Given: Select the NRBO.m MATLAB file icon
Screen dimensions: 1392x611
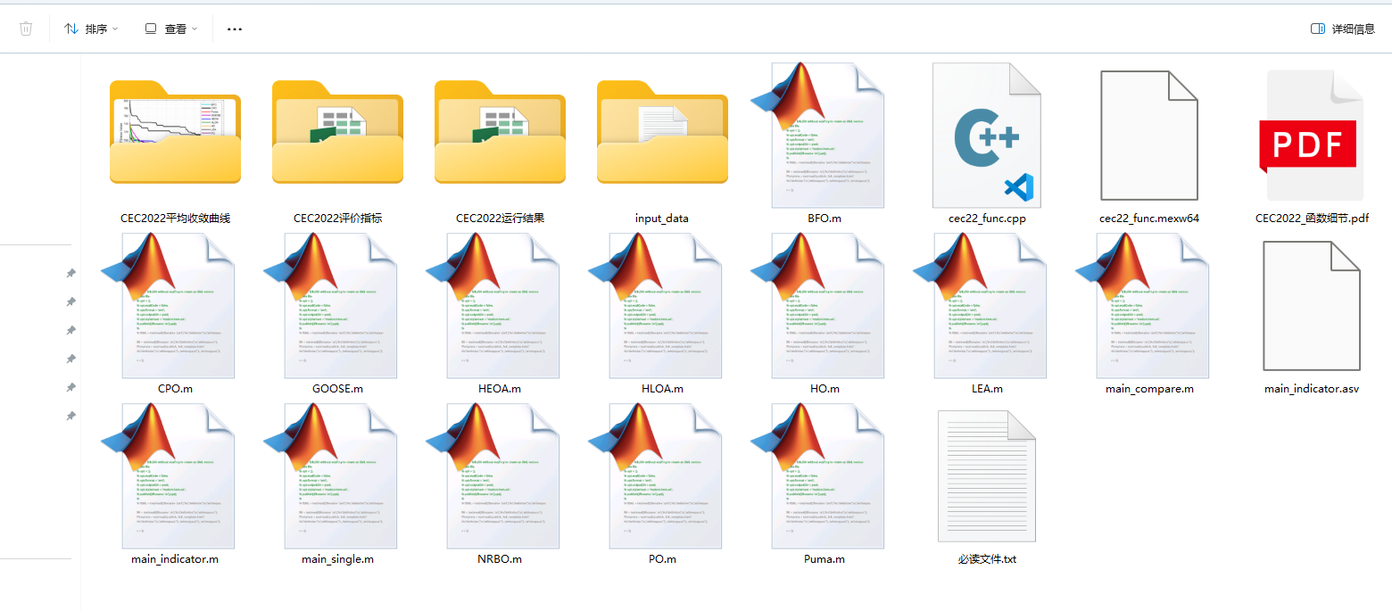Looking at the screenshot, I should point(493,476).
